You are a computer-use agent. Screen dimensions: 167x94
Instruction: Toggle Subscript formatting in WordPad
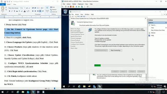(19, 11)
